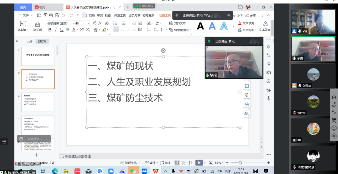
Task: Redo the last undone action
Action: click(x=71, y=15)
